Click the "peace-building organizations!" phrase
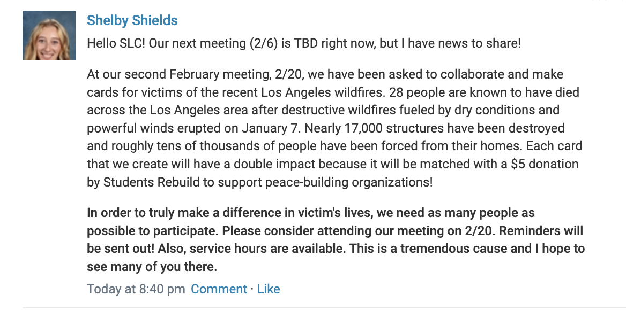The image size is (626, 310). (349, 182)
